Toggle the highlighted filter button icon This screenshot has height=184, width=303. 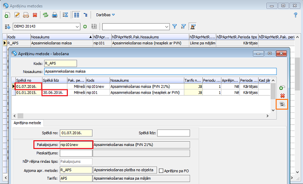[x=193, y=26]
